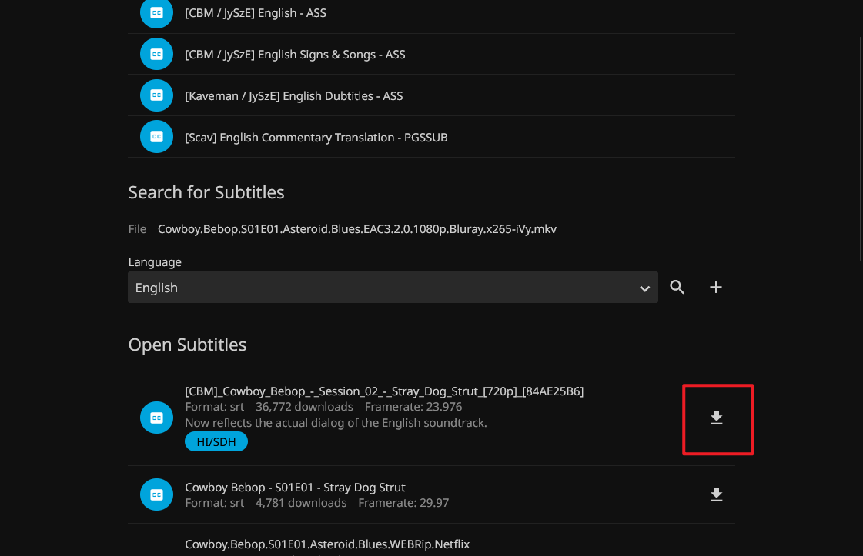Click the magnifier search subtitles icon
This screenshot has height=556, width=863.
pos(677,288)
